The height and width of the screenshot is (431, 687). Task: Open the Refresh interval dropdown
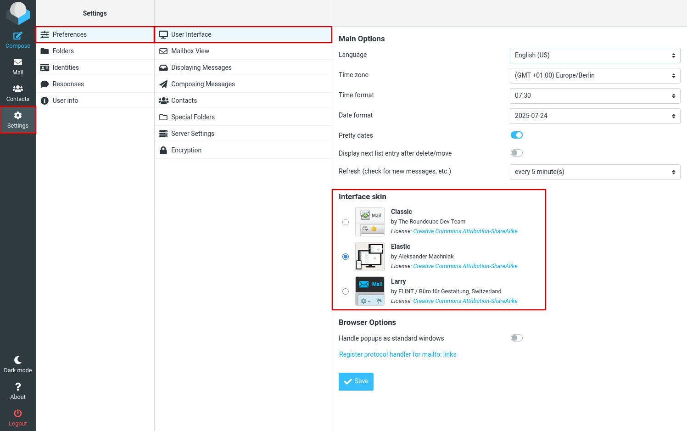point(595,172)
